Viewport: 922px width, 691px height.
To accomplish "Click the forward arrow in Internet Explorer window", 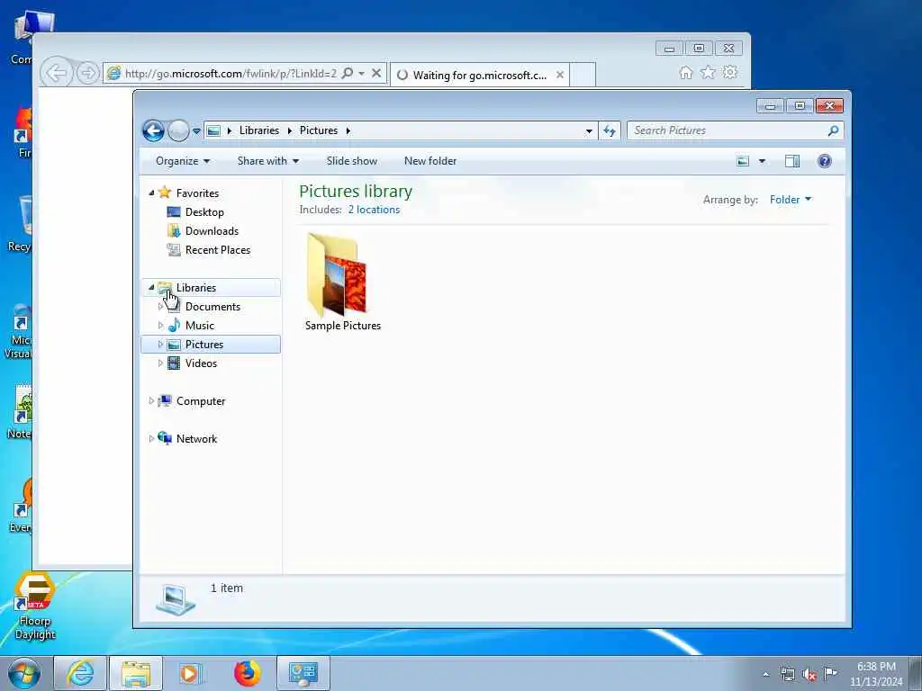I will click(87, 74).
